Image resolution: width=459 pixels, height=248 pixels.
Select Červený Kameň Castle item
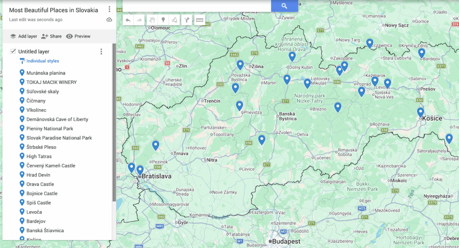tap(51, 166)
